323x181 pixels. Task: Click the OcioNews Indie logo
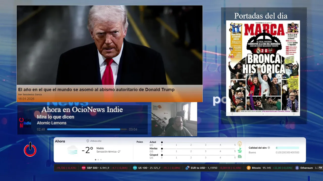click(25, 123)
